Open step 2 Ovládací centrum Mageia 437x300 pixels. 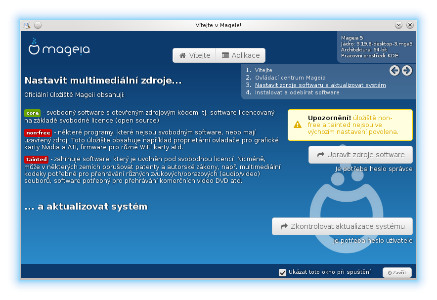[x=290, y=78]
